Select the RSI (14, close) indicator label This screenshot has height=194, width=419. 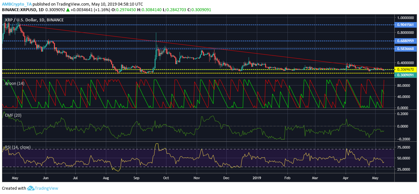click(17, 147)
